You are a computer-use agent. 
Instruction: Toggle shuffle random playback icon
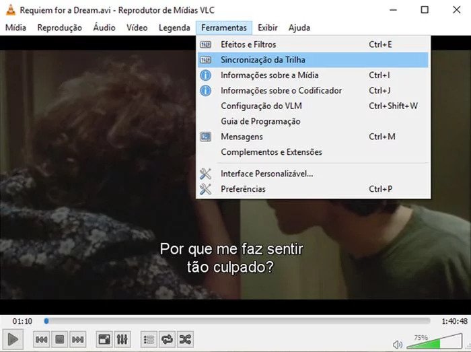coord(185,340)
